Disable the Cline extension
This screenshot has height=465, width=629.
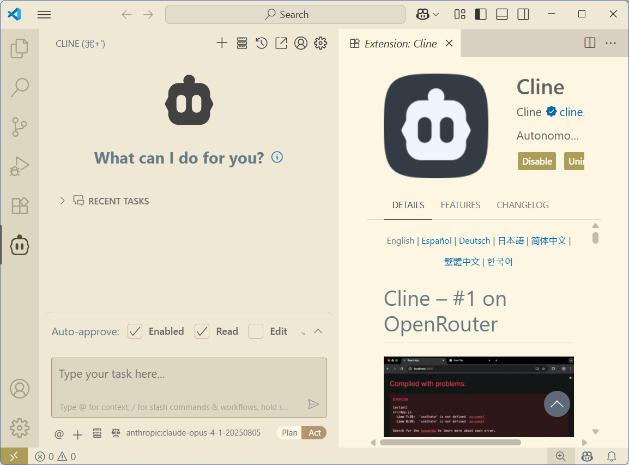tap(536, 161)
